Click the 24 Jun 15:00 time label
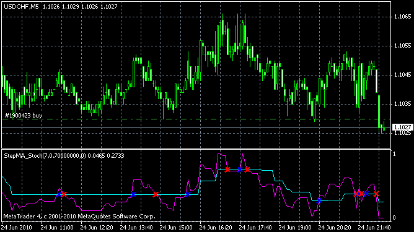 coord(176,227)
